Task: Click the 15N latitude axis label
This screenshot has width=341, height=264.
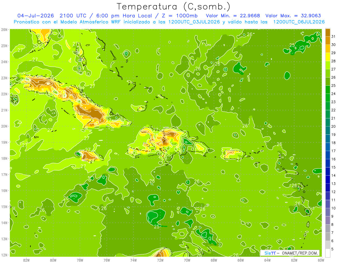Action: click(4, 206)
